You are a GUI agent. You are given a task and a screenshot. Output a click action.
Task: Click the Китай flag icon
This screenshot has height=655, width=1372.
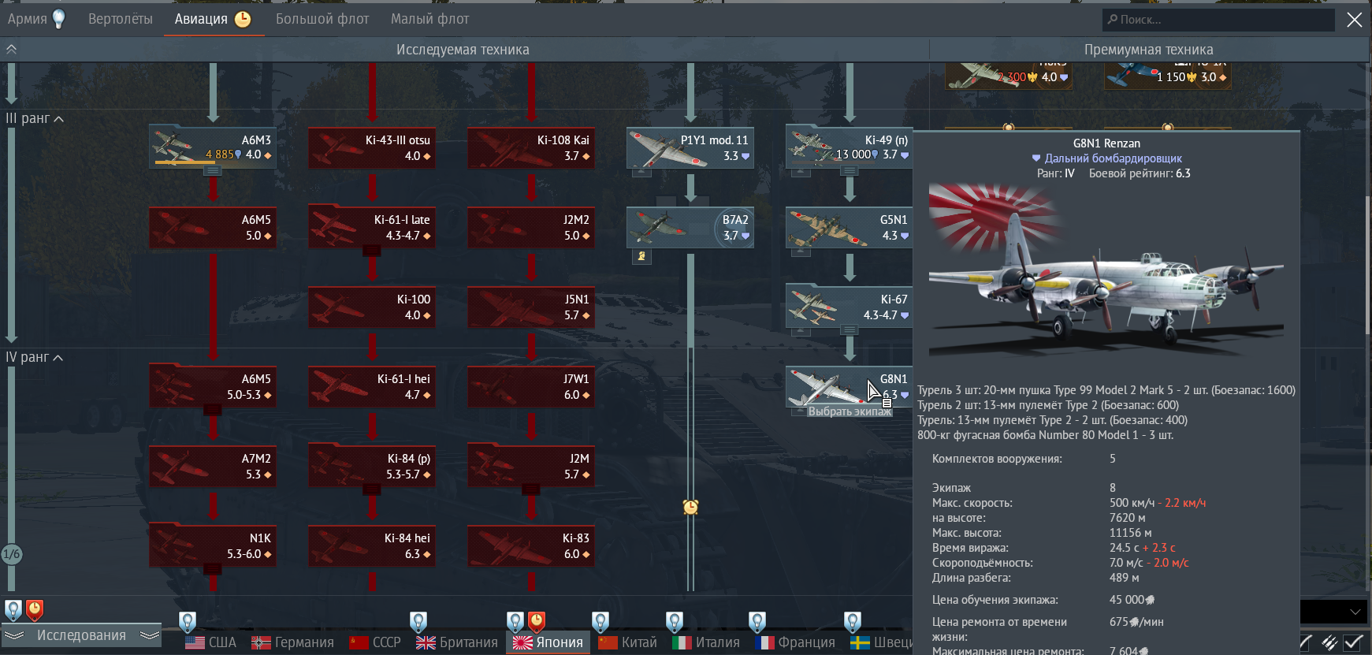coord(608,642)
